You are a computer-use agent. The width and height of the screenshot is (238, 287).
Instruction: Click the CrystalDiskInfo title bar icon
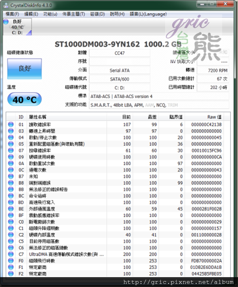(6, 5)
